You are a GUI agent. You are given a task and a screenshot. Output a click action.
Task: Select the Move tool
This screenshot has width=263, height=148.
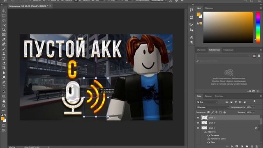tap(4, 11)
